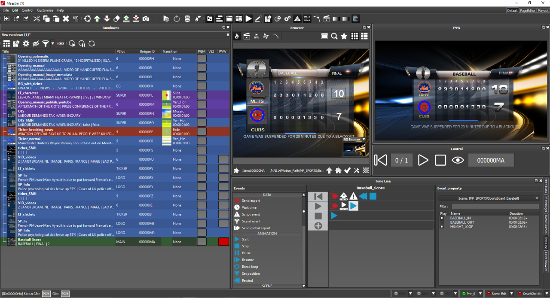
Task: Open filter options dropdown arrow in Rundowns
Action: [52, 43]
